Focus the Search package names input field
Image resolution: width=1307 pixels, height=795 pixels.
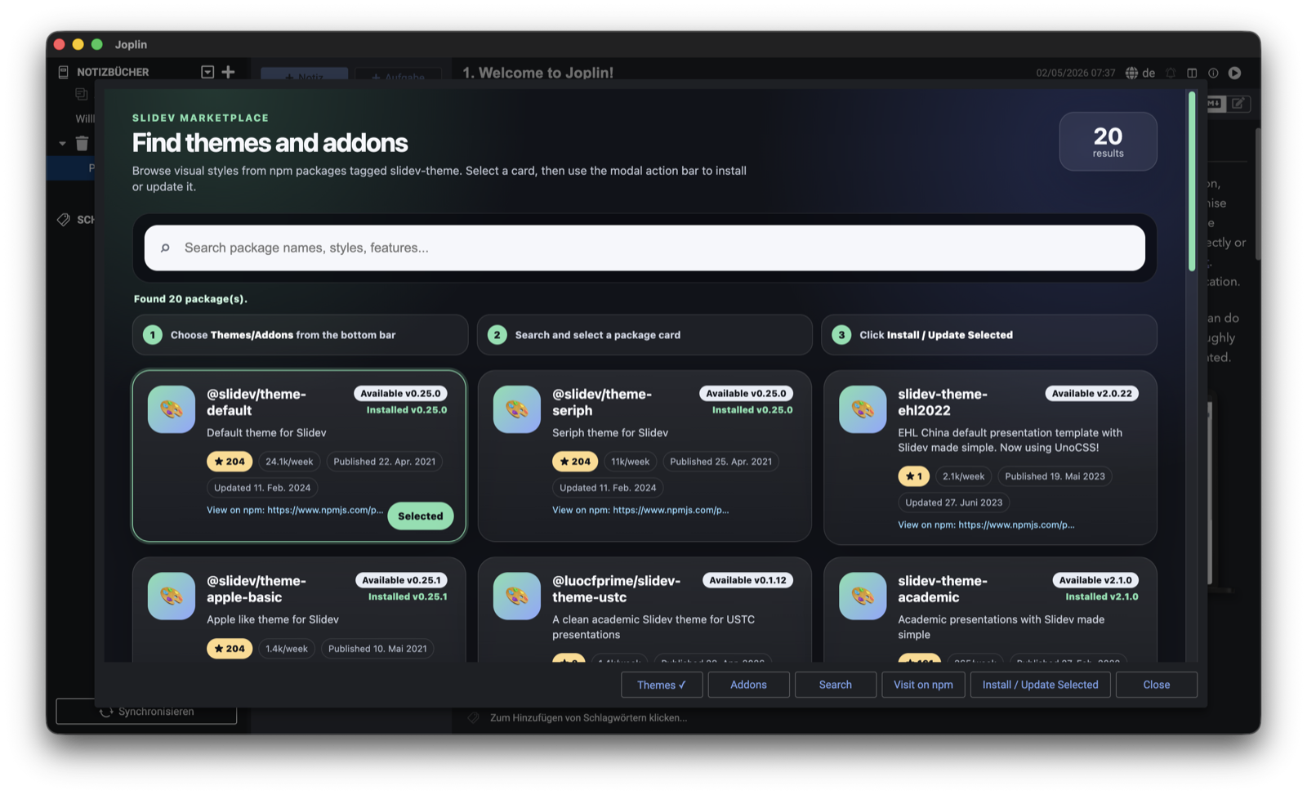645,248
